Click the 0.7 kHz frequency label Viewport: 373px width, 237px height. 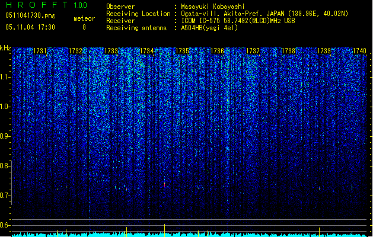5,196
